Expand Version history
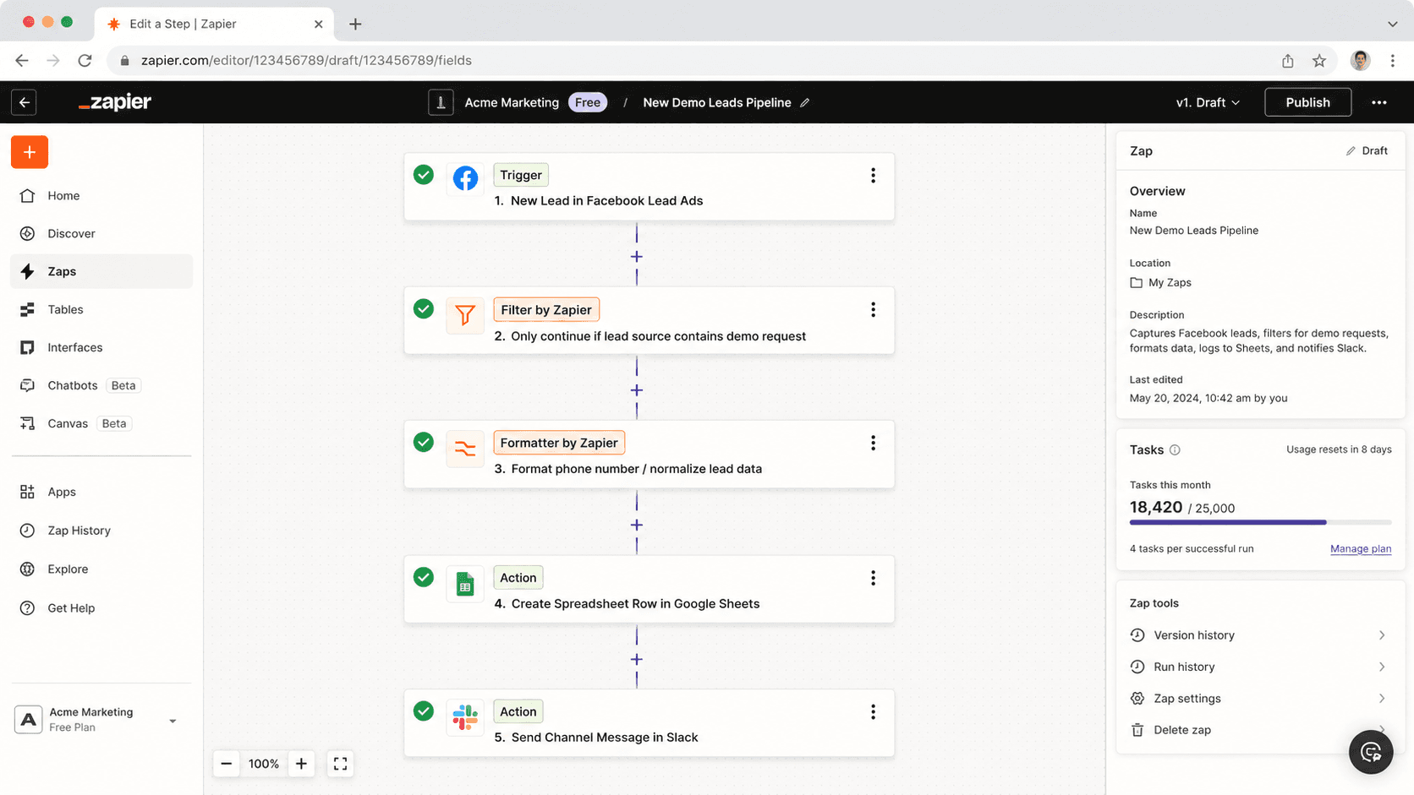This screenshot has height=795, width=1414. 1260,635
